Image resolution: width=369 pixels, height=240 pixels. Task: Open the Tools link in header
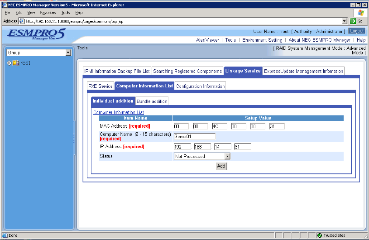[x=230, y=40]
